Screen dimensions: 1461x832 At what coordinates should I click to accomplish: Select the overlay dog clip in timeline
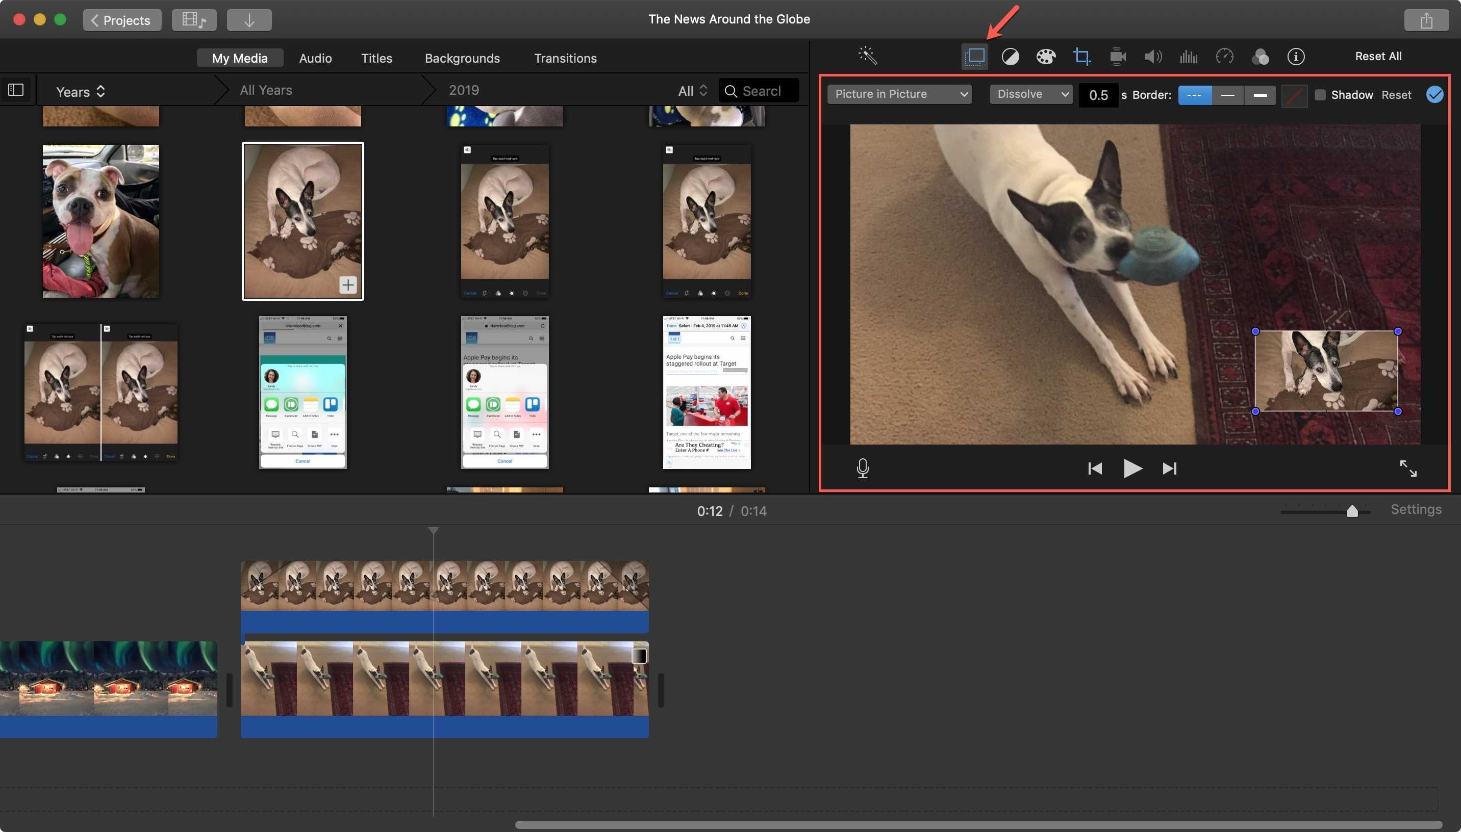pyautogui.click(x=444, y=596)
